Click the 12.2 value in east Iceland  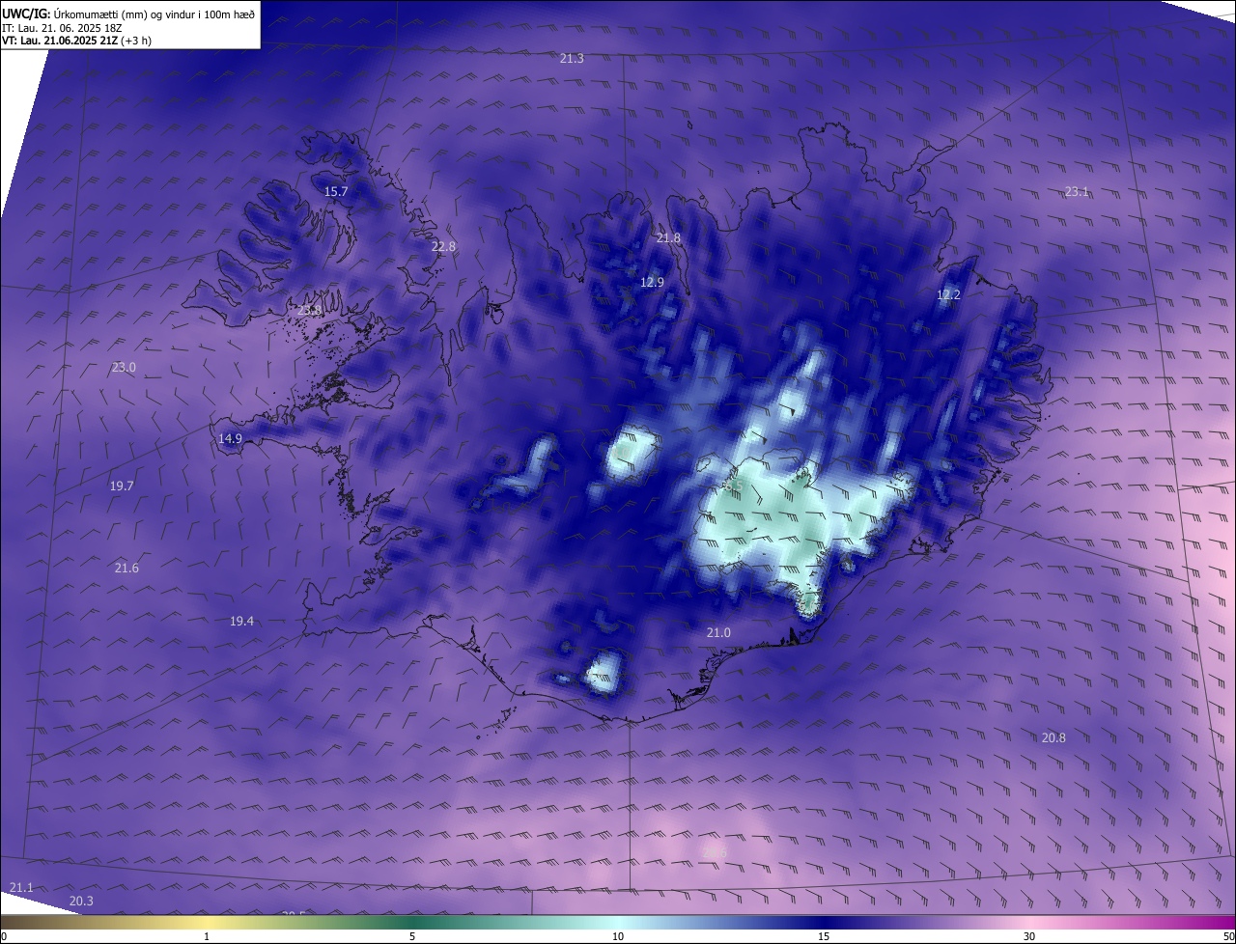[x=948, y=295]
